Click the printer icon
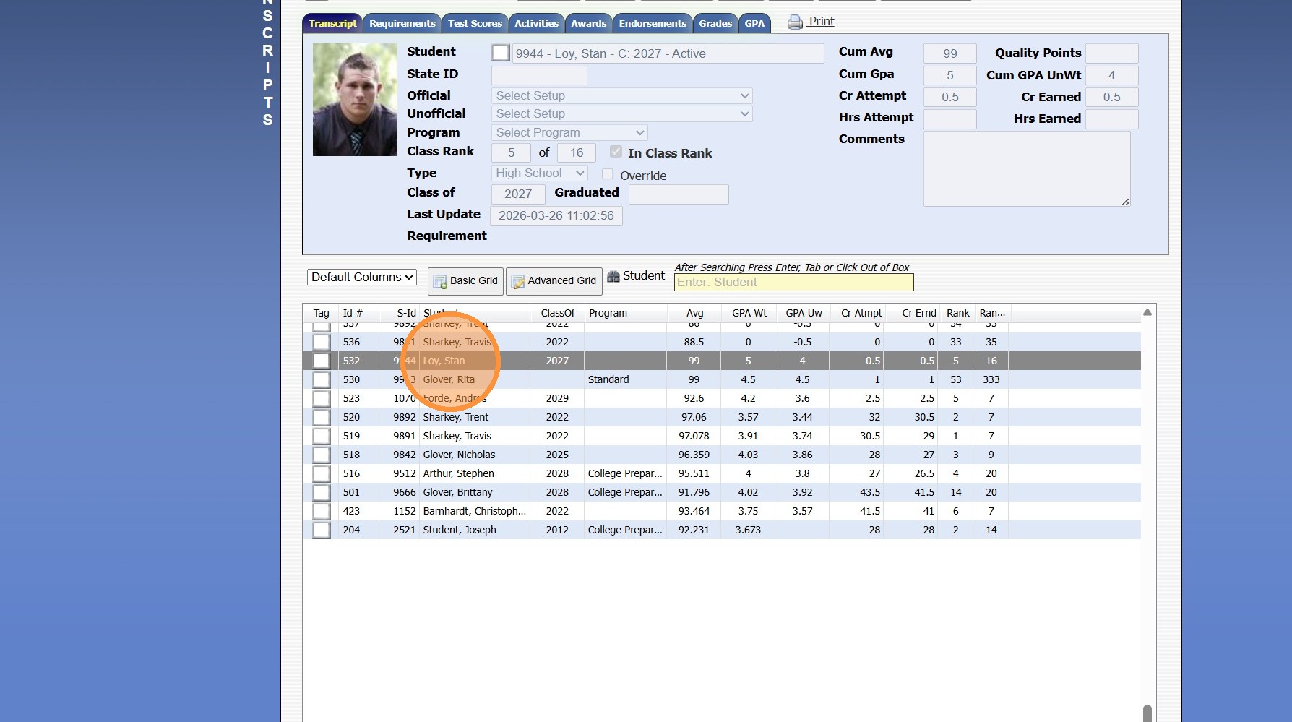 (x=795, y=22)
